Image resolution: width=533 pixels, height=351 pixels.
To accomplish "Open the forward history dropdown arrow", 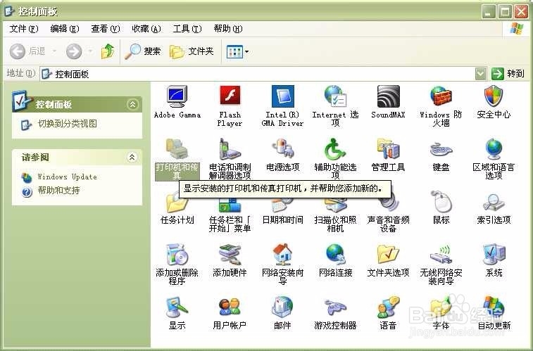I will click(90, 51).
